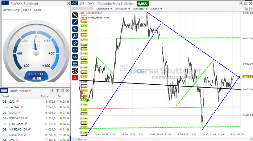This screenshot has height=141, width=253.
Task: Select the DB - DAX row name
Action: coord(9,101)
